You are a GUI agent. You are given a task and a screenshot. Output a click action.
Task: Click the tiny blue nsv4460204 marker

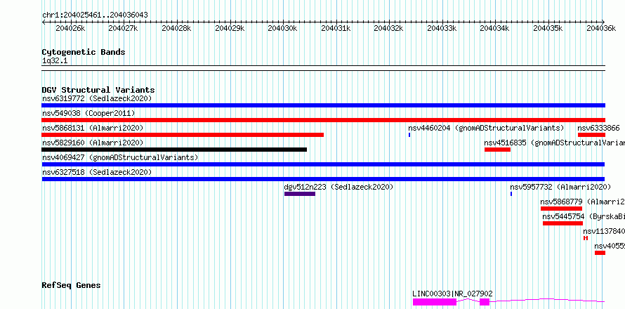point(409,135)
